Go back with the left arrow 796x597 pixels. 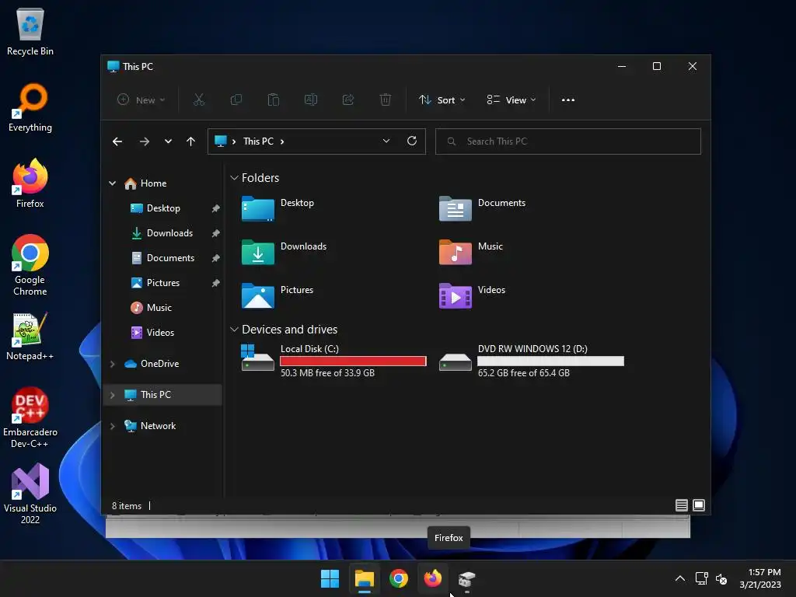117,141
